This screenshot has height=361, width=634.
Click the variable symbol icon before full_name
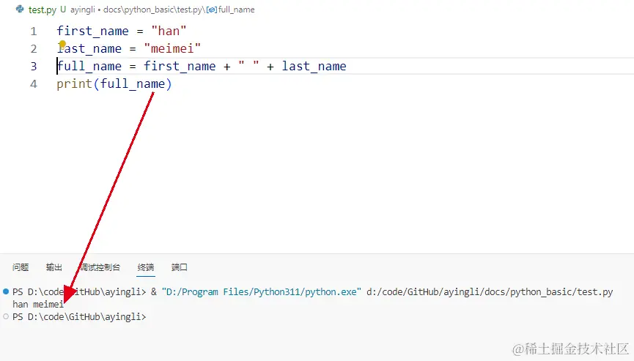[x=212, y=10]
